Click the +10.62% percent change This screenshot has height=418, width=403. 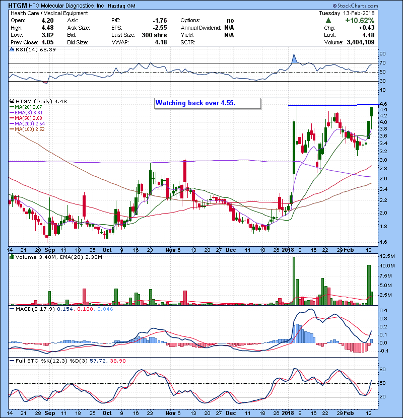tap(360, 21)
